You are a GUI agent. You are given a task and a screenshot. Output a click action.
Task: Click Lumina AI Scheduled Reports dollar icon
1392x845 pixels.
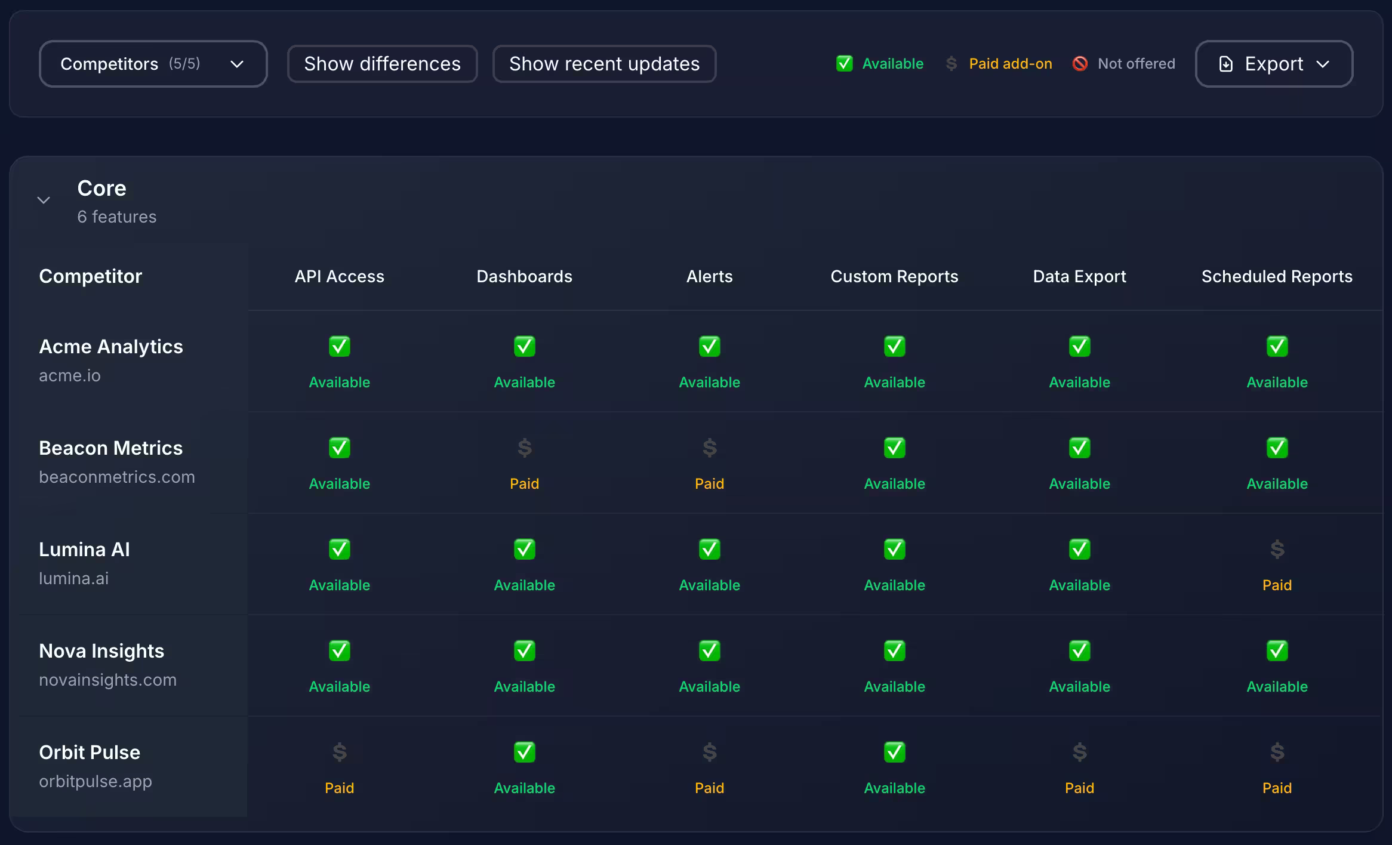coord(1277,550)
